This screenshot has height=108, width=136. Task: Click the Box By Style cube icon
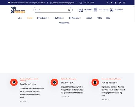point(54,82)
